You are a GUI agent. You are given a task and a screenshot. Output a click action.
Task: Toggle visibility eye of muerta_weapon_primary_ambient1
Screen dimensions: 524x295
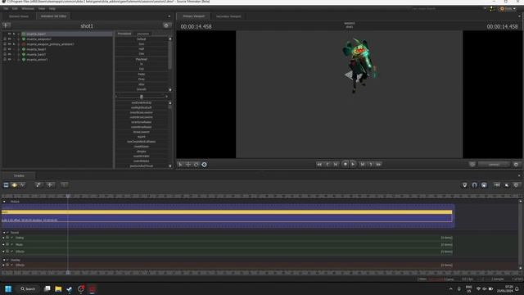pyautogui.click(x=9, y=43)
